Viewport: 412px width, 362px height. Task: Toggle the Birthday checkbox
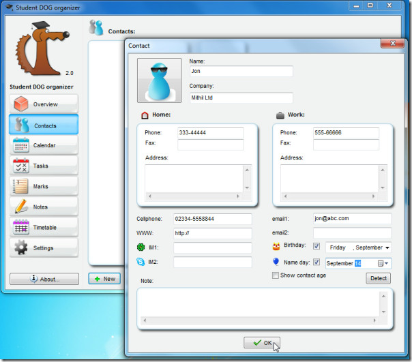coord(317,246)
